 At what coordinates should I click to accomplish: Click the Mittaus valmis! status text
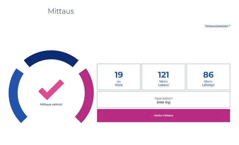[51, 105]
